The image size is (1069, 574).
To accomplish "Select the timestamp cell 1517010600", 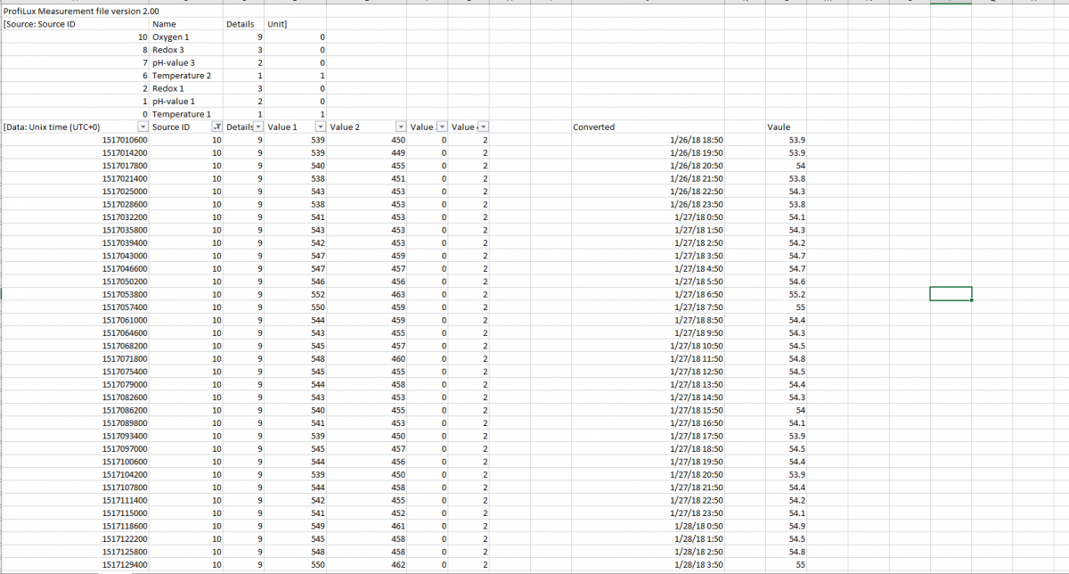I will pos(76,140).
